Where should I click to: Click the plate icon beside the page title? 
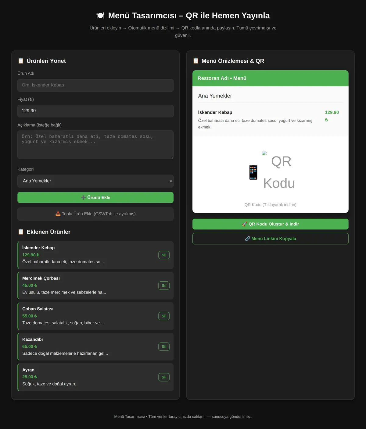point(100,16)
